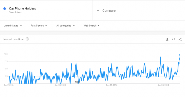This screenshot has height=97, width=185.
Task: Edit the Car Phone Holders search term
Action: coord(22,8)
